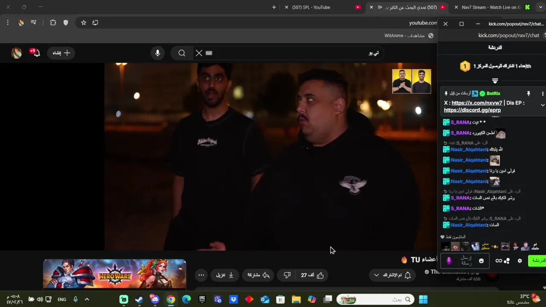Viewport: 546px width, 307px height.
Task: Open the collaborators avatar thumbnails on the video
Action: (412, 81)
